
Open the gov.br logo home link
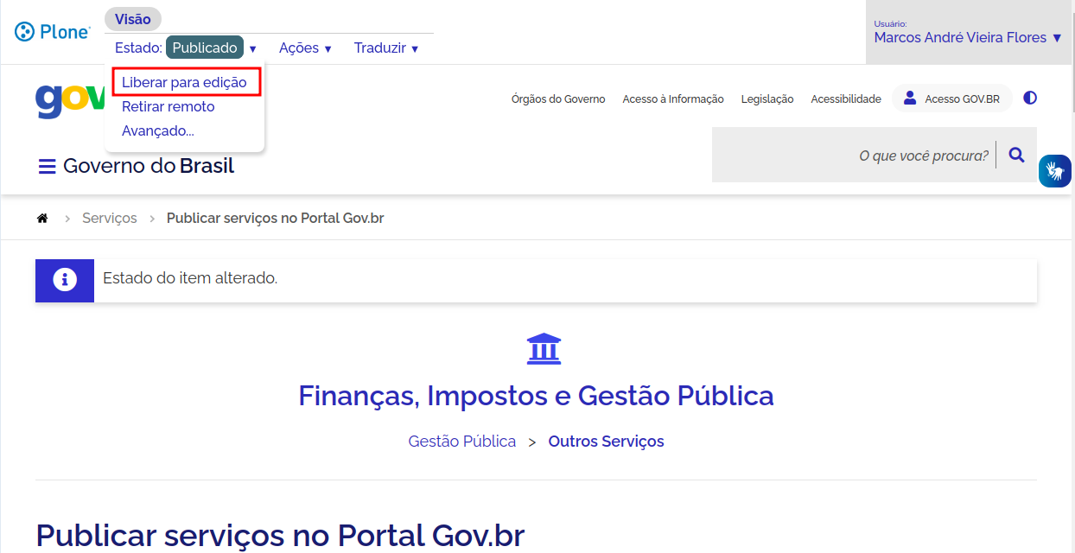pos(70,99)
